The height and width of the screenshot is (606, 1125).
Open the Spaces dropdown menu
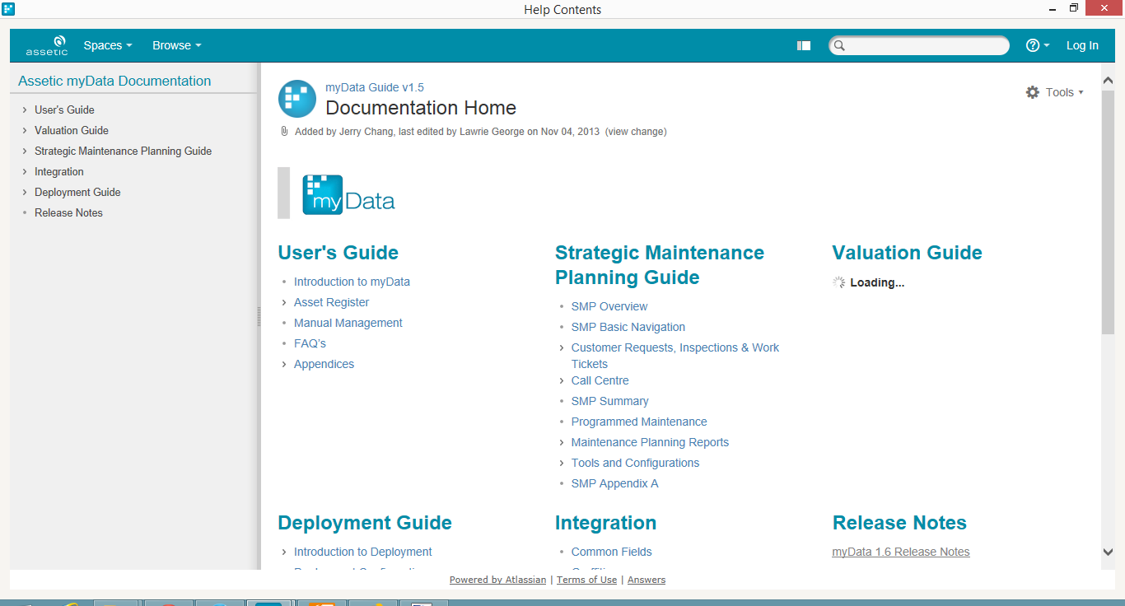tap(108, 46)
